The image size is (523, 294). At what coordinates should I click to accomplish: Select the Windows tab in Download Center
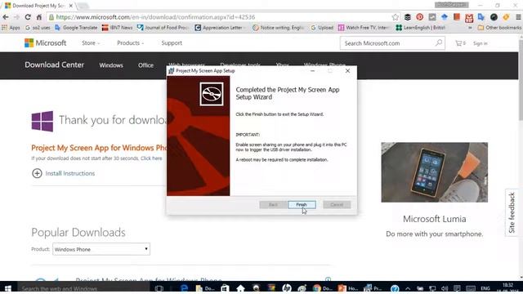111,65
